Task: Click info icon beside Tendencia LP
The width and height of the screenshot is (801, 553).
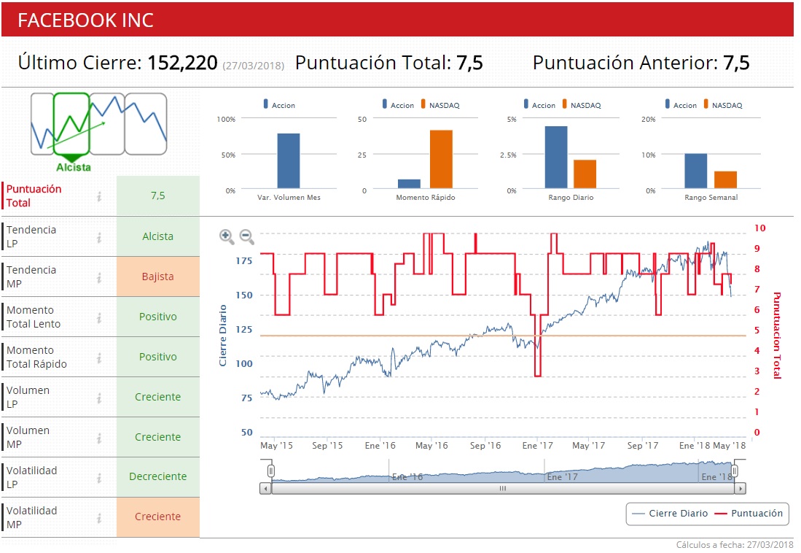Action: click(99, 237)
